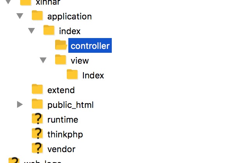Viewport: 236px width, 163px height.
Task: Click the vendor question-mark folder icon
Action: point(37,148)
